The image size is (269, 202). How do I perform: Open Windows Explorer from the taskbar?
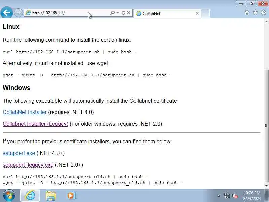point(51,196)
